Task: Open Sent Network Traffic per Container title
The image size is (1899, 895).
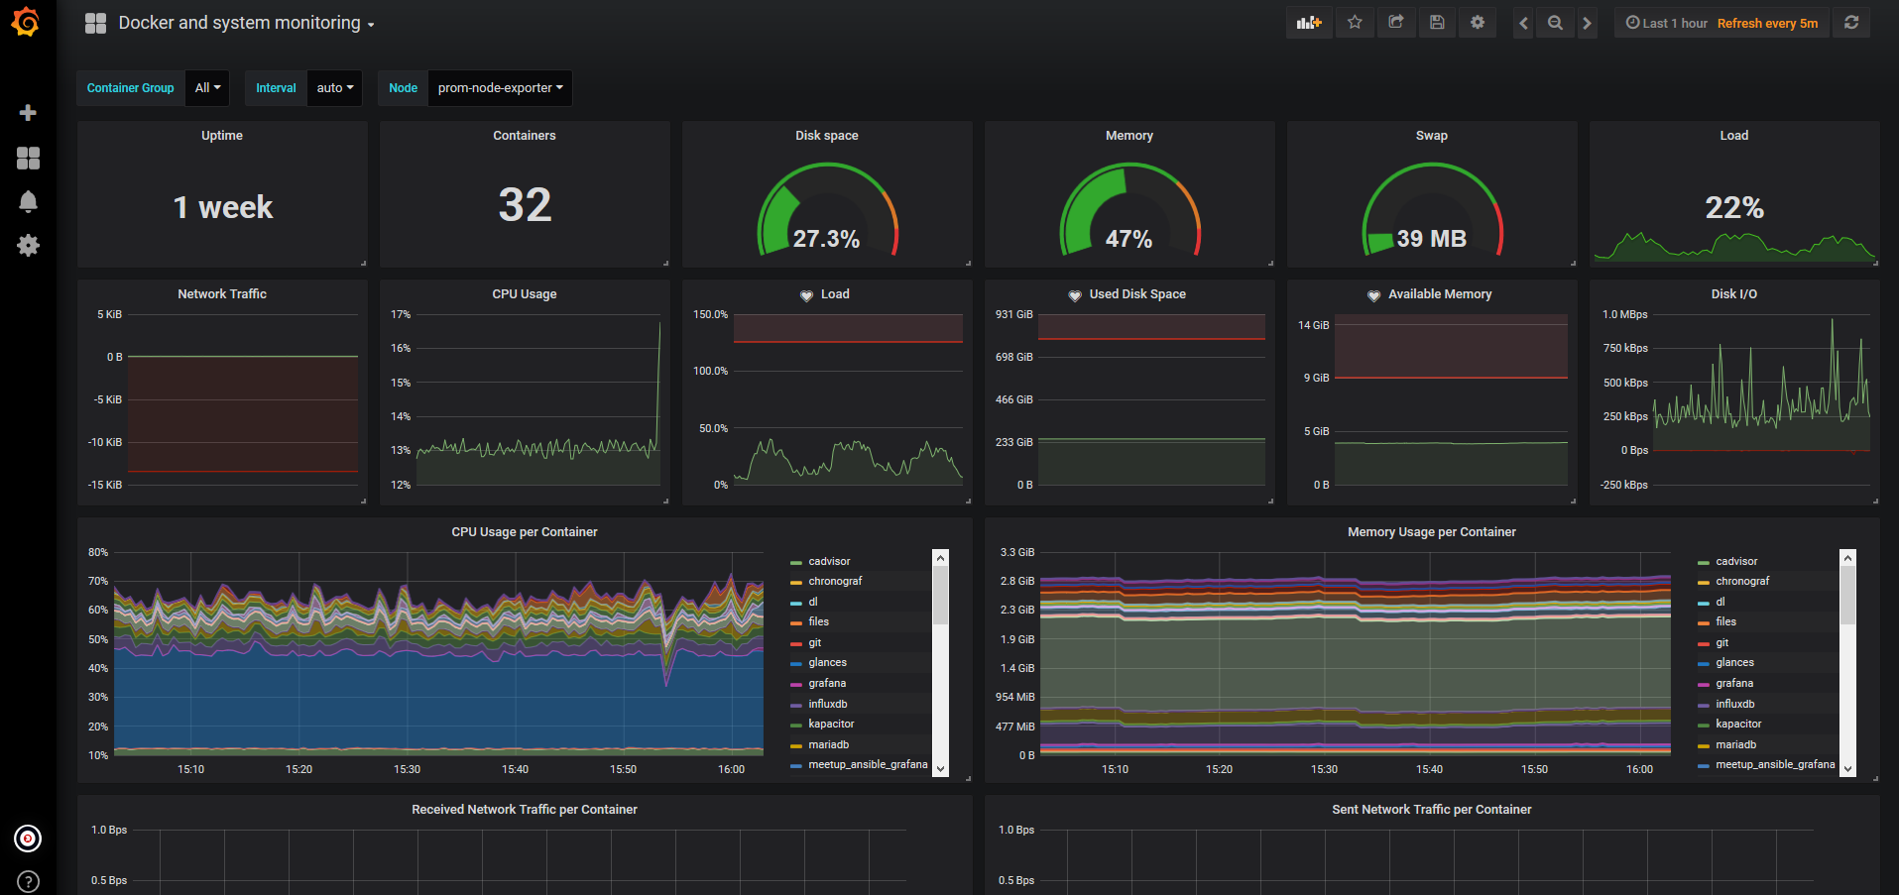Action: [1432, 810]
